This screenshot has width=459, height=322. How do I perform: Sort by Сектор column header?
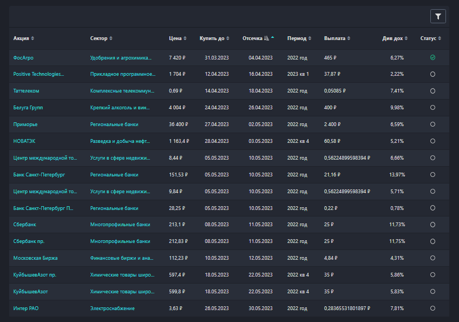coord(101,38)
